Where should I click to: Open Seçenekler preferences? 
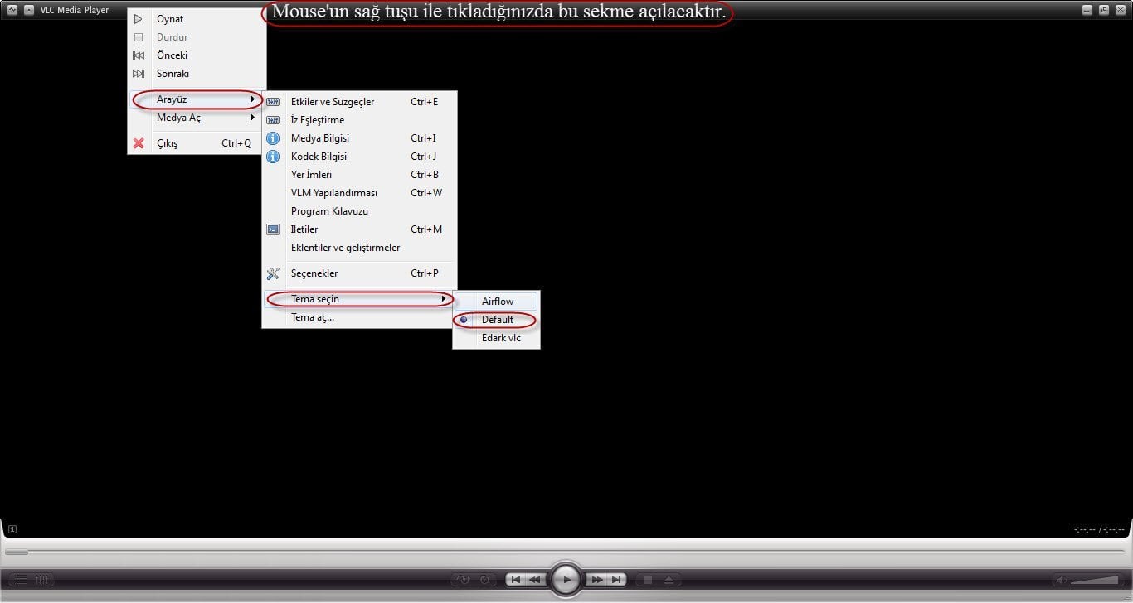click(359, 273)
